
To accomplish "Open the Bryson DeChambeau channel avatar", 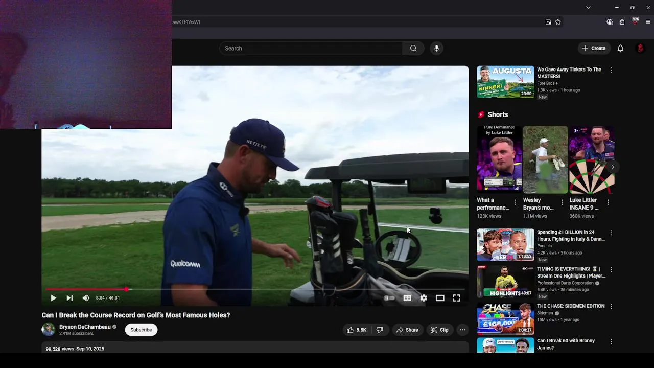I will (49, 330).
